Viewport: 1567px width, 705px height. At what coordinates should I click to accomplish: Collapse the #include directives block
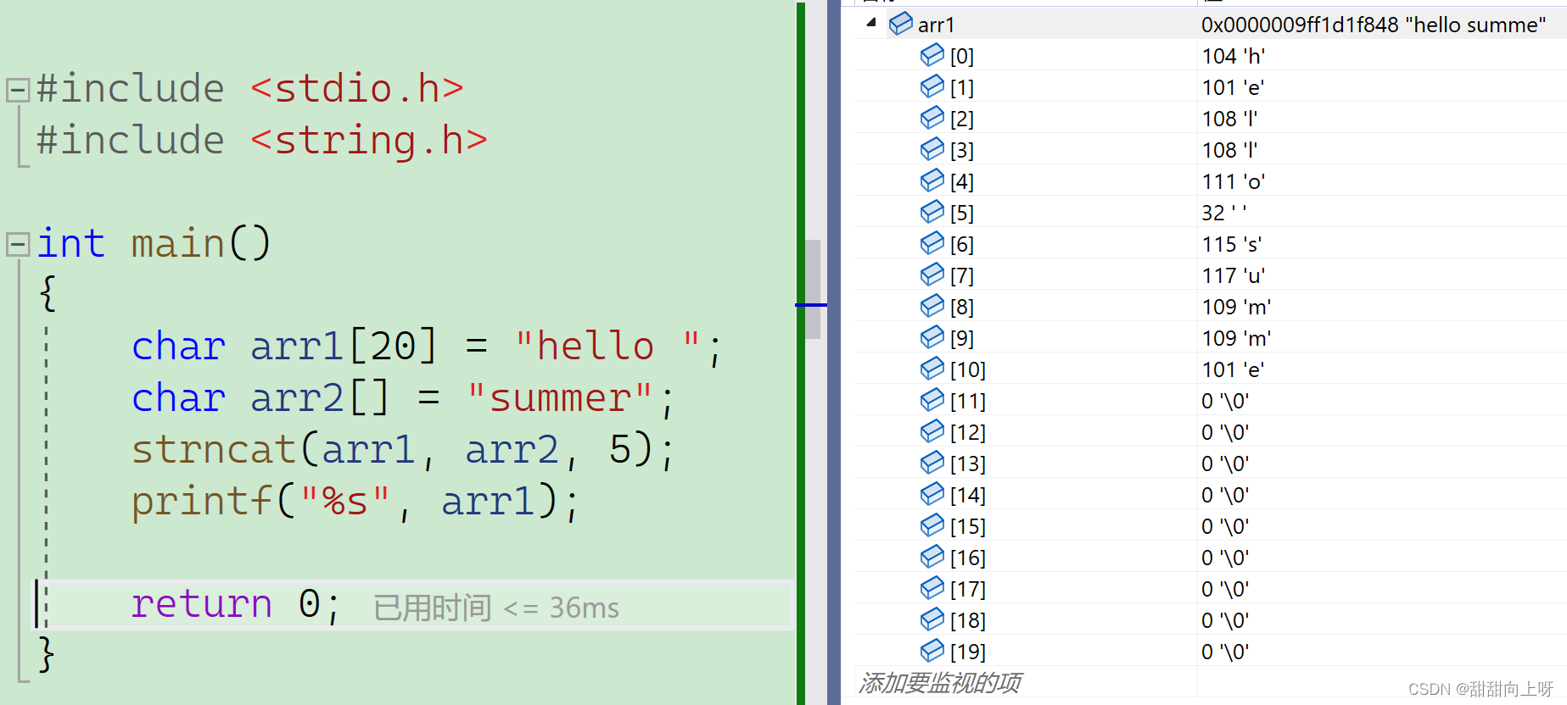coord(17,89)
